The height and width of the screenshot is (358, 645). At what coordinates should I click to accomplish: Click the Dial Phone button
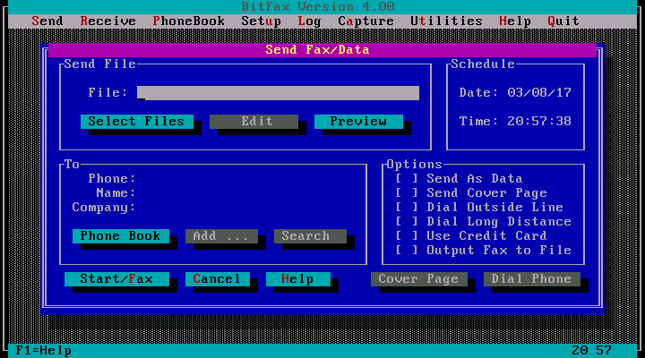point(532,279)
